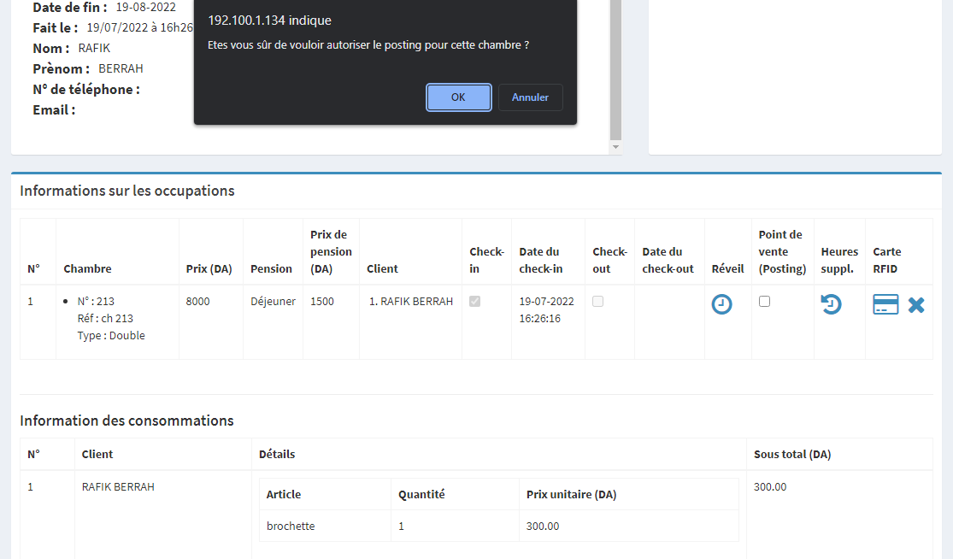Click the Informations sur les occupations heading
The width and height of the screenshot is (953, 559).
tap(127, 191)
